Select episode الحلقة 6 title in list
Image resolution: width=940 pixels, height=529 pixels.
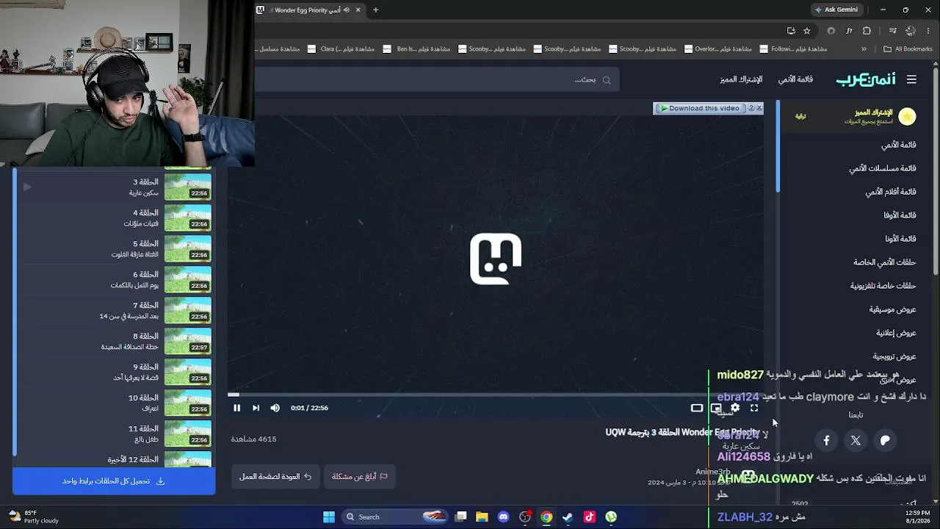(145, 274)
